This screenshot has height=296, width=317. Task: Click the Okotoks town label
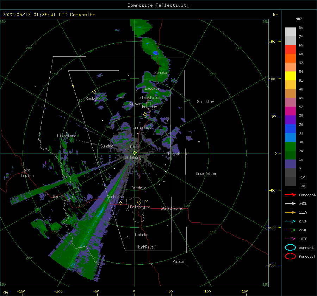click(x=141, y=235)
